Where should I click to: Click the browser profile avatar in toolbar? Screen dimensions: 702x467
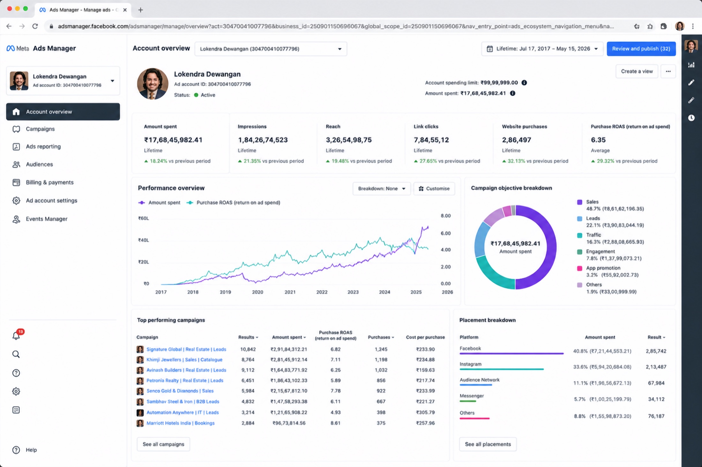tap(680, 26)
